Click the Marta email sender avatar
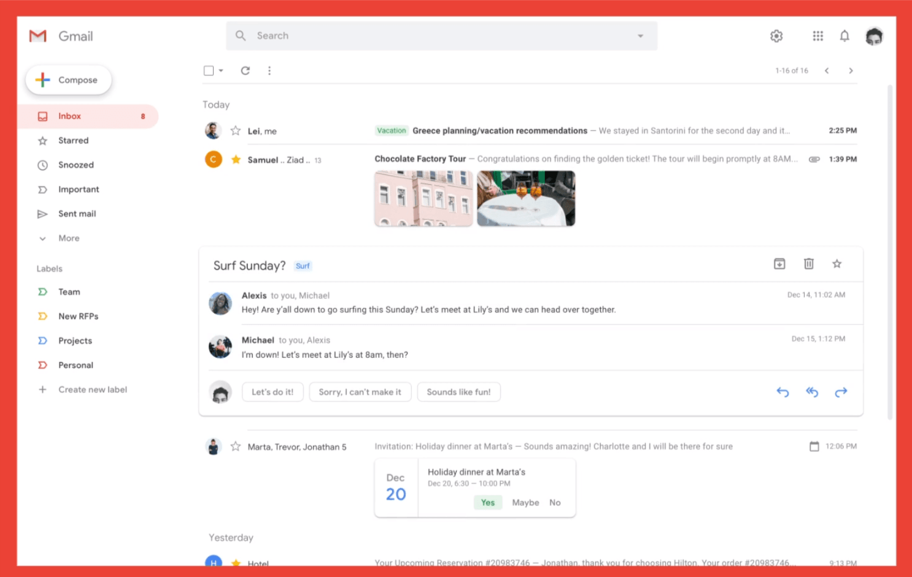Image resolution: width=912 pixels, height=577 pixels. [x=213, y=446]
